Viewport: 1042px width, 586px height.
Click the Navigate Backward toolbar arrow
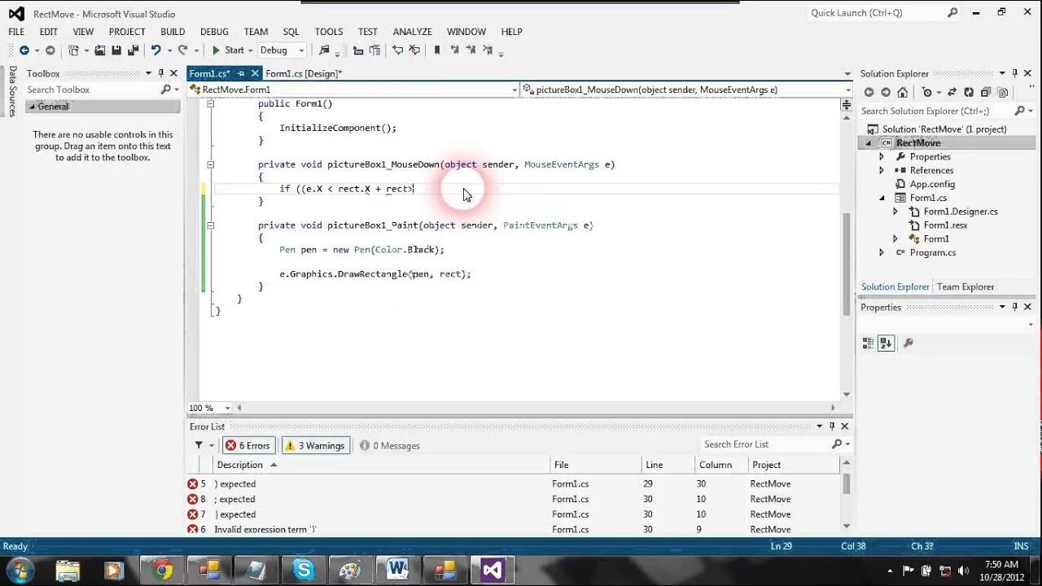tap(24, 50)
